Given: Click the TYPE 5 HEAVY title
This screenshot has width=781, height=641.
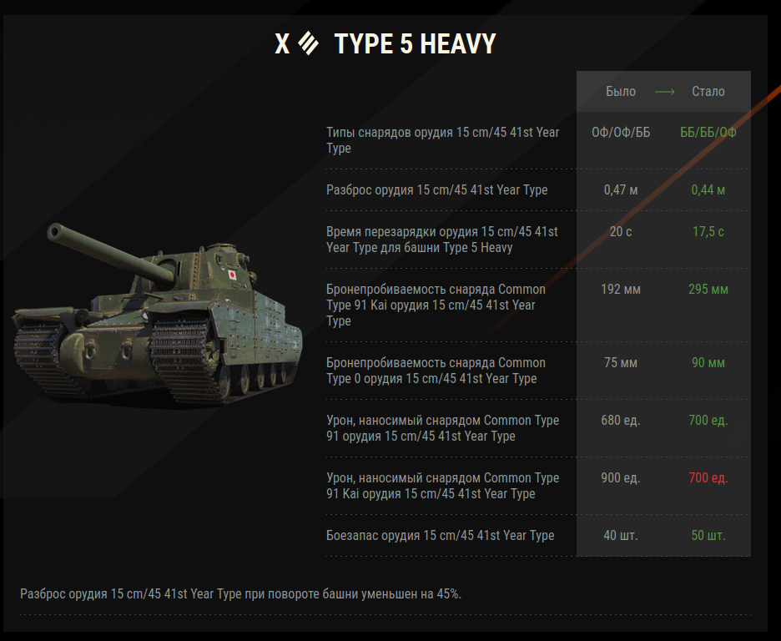Looking at the screenshot, I should pyautogui.click(x=415, y=44).
